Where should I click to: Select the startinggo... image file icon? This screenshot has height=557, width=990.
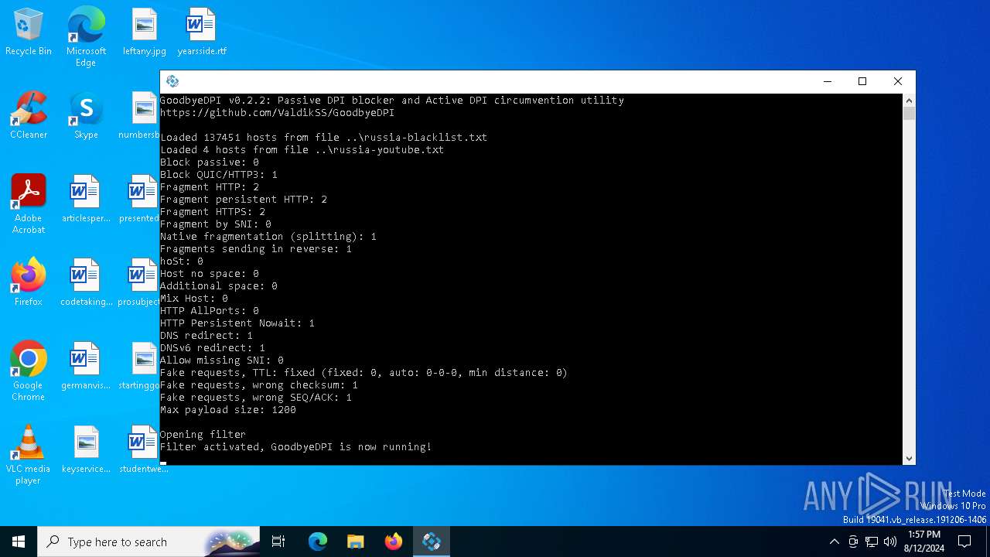point(140,367)
